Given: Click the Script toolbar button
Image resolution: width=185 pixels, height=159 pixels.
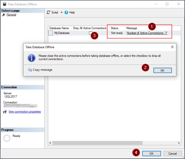Looking at the screenshot, I should click(52, 12).
